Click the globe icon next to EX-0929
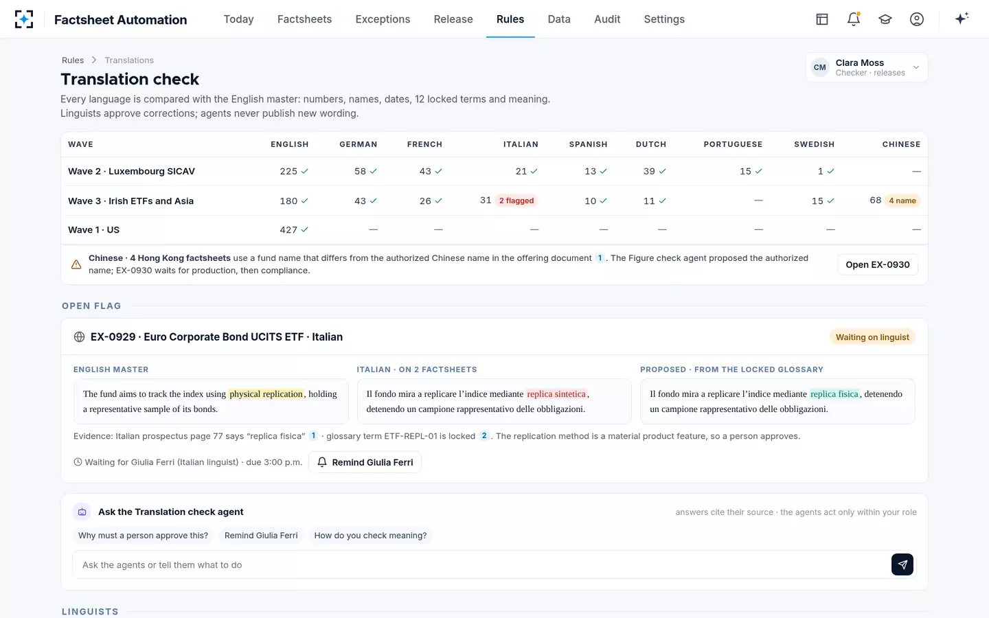Viewport: 989px width, 618px height. point(79,337)
